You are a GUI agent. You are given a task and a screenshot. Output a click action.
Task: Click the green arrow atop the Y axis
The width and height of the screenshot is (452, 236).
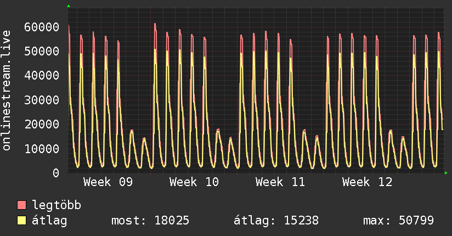(x=69, y=6)
